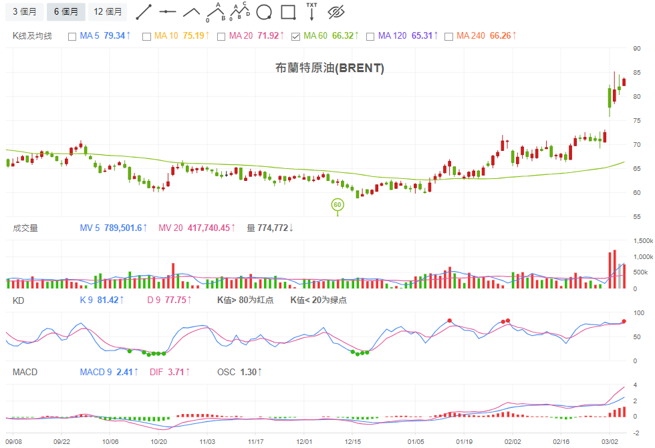Select the ABCD pattern drawing tool
This screenshot has height=448, width=655.
point(239,12)
